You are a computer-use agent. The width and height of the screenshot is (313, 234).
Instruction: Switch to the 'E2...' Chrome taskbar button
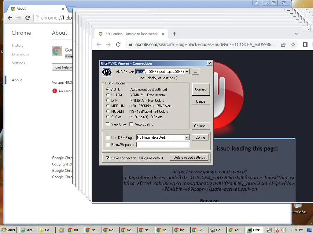click(x=199, y=230)
